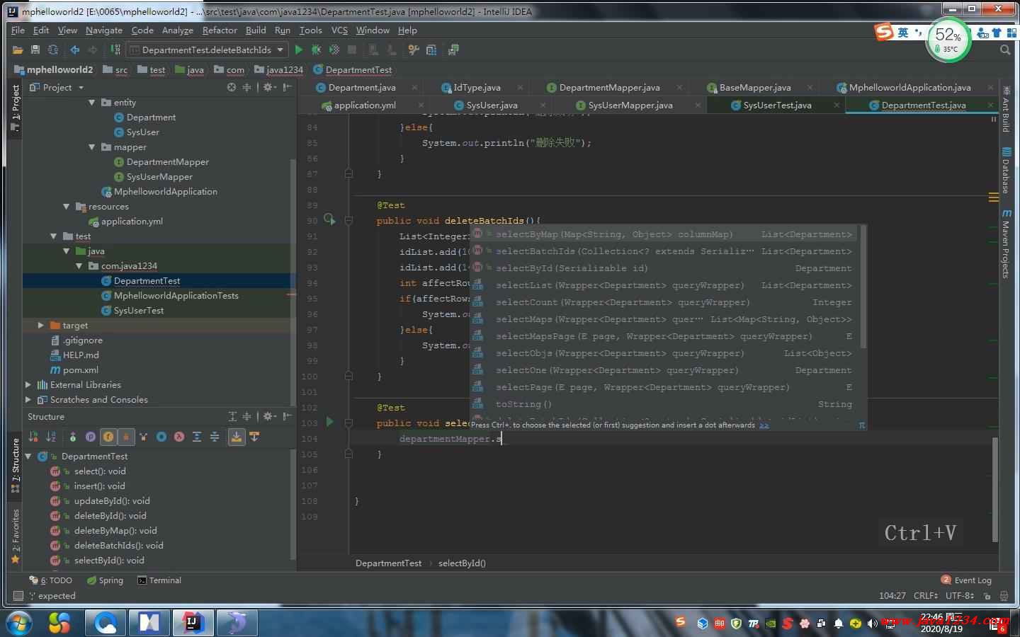Click the green run gutter icon at line 103
1020x637 pixels.
click(329, 422)
